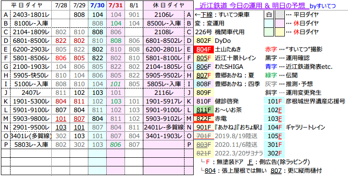Click the 赤電 legend label
This screenshot has height=176, width=348.
pyautogui.click(x=221, y=119)
